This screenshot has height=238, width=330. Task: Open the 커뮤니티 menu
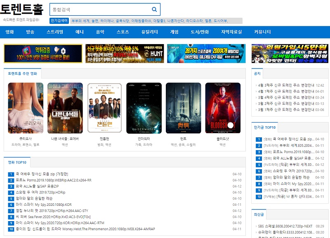(x=262, y=32)
